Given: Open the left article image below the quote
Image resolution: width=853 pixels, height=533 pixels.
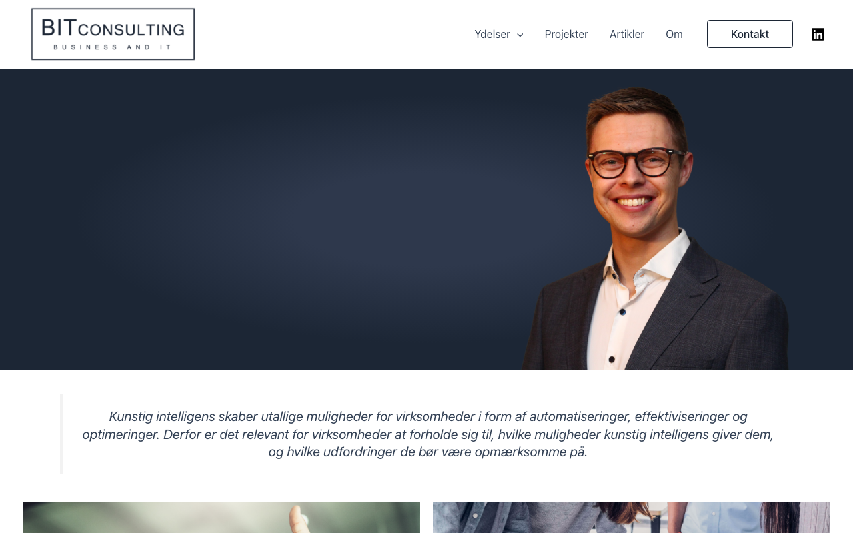Looking at the screenshot, I should [x=221, y=518].
